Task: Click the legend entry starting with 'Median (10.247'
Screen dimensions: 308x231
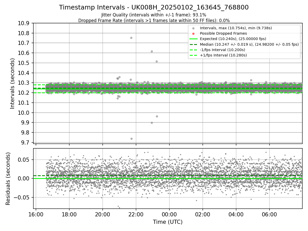Action: (x=249, y=44)
